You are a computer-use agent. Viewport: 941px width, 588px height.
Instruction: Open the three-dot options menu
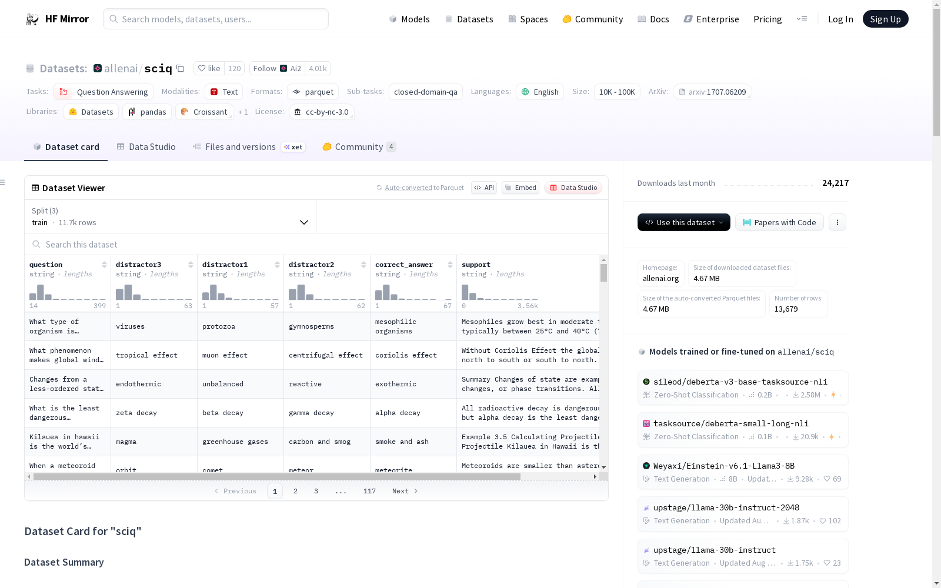[837, 222]
